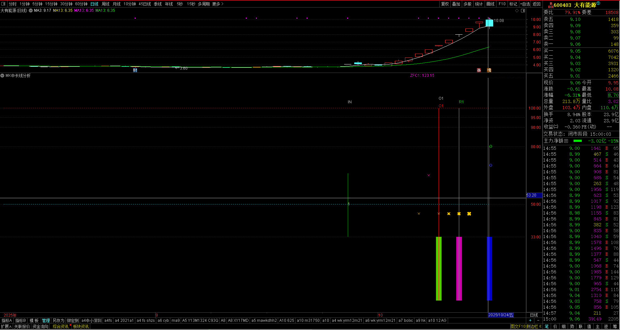This screenshot has height=330, width=620.
Task: Zoom out chart with the minus button
Action: click(538, 321)
